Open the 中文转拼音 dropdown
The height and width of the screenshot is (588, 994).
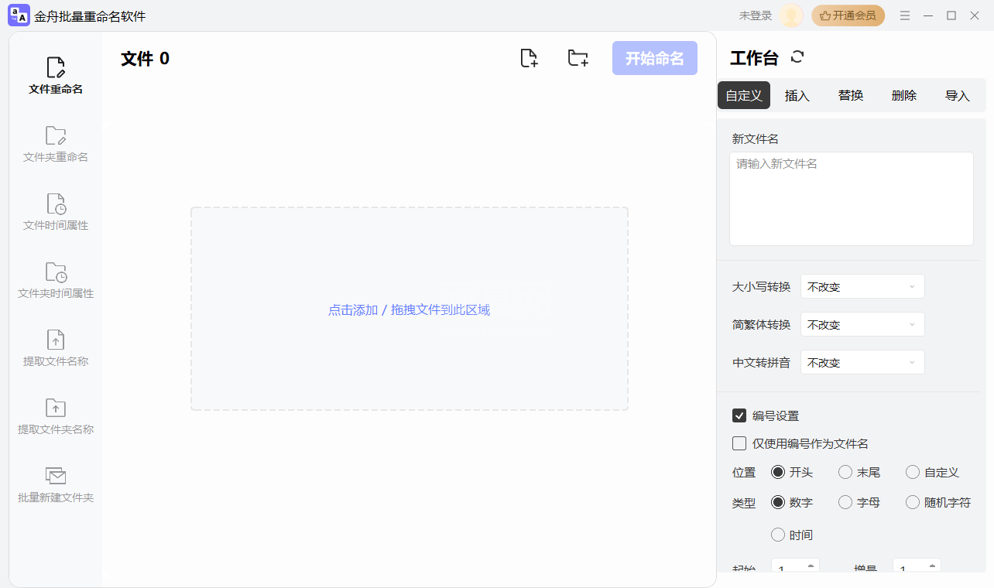(862, 362)
